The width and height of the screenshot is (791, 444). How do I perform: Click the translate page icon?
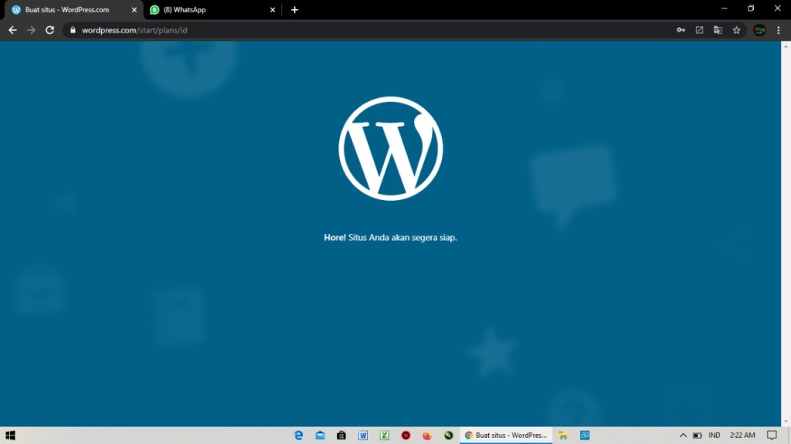[x=718, y=30]
